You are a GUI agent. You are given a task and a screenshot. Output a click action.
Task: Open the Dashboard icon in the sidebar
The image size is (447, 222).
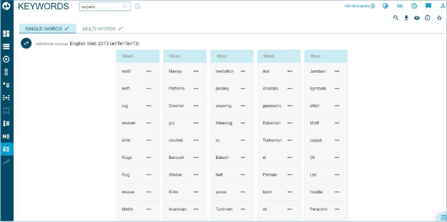(6, 34)
